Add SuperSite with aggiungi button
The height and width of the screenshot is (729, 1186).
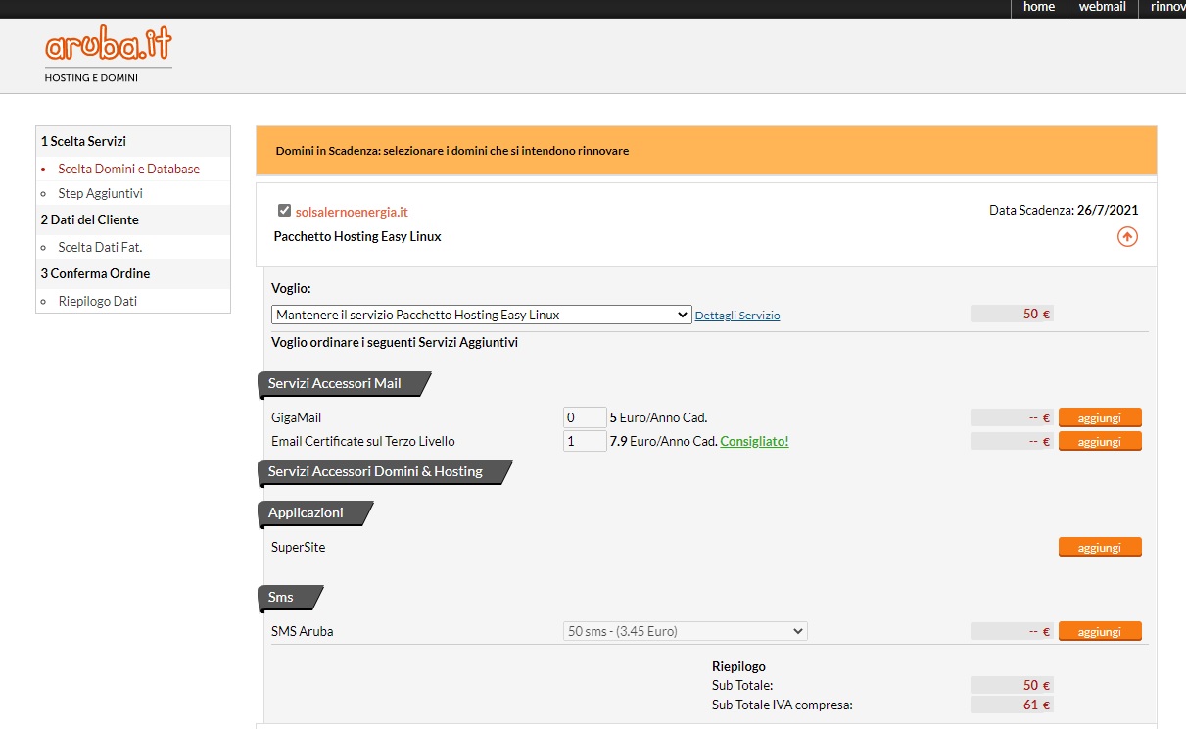point(1099,548)
